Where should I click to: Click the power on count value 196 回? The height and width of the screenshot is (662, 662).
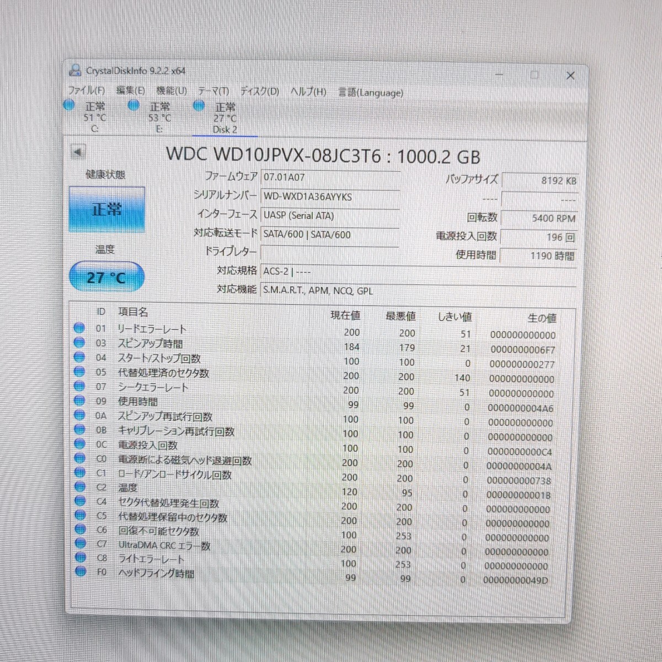538,237
